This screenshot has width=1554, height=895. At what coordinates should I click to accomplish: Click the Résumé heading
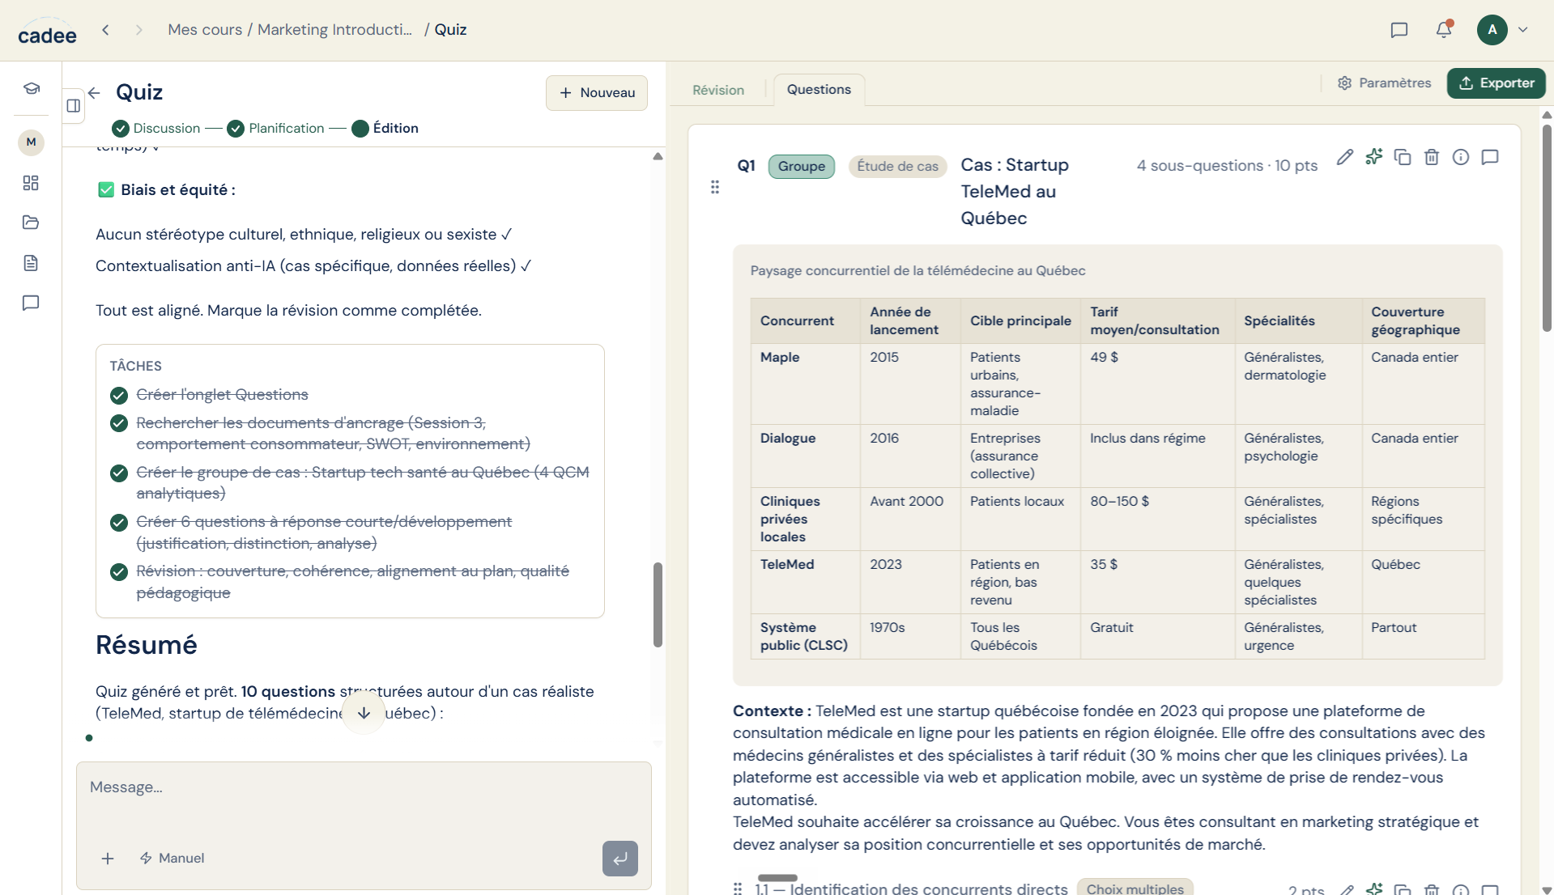[147, 645]
